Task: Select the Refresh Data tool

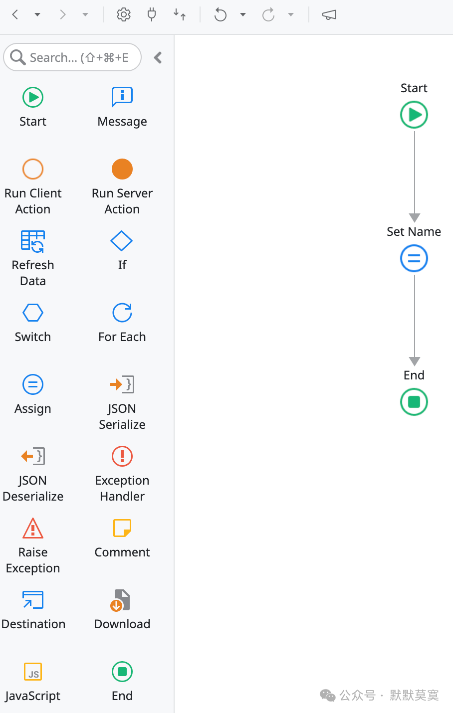Action: pyautogui.click(x=33, y=241)
